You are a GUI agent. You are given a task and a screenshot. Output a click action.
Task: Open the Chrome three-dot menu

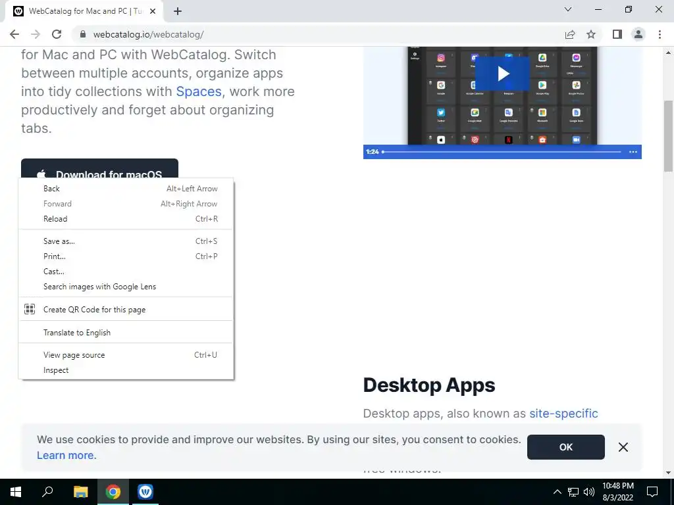click(660, 34)
